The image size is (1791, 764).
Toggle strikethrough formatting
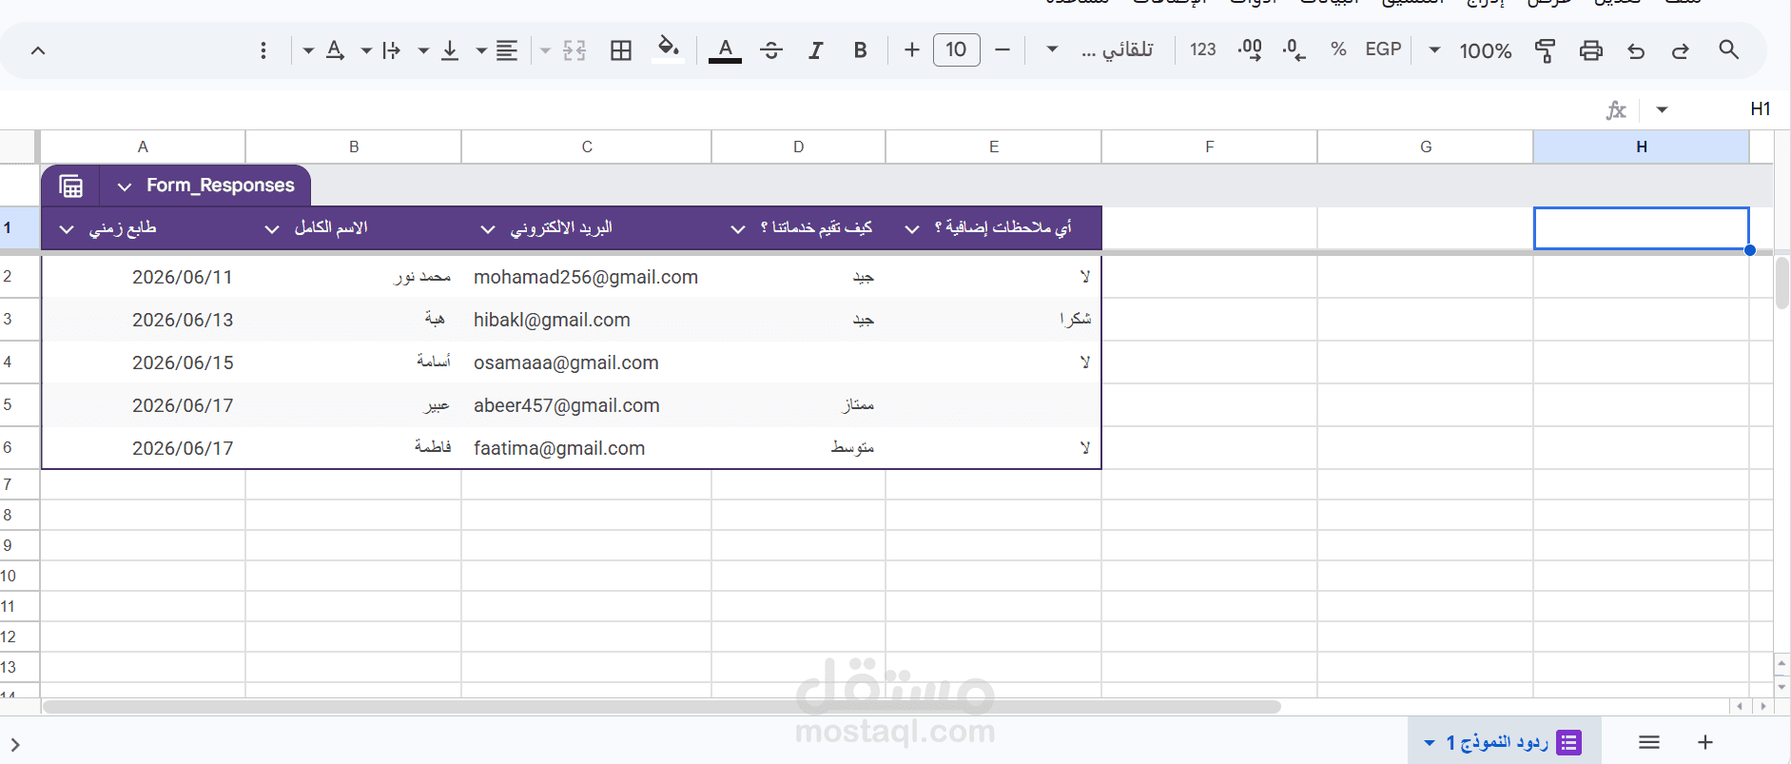coord(771,50)
